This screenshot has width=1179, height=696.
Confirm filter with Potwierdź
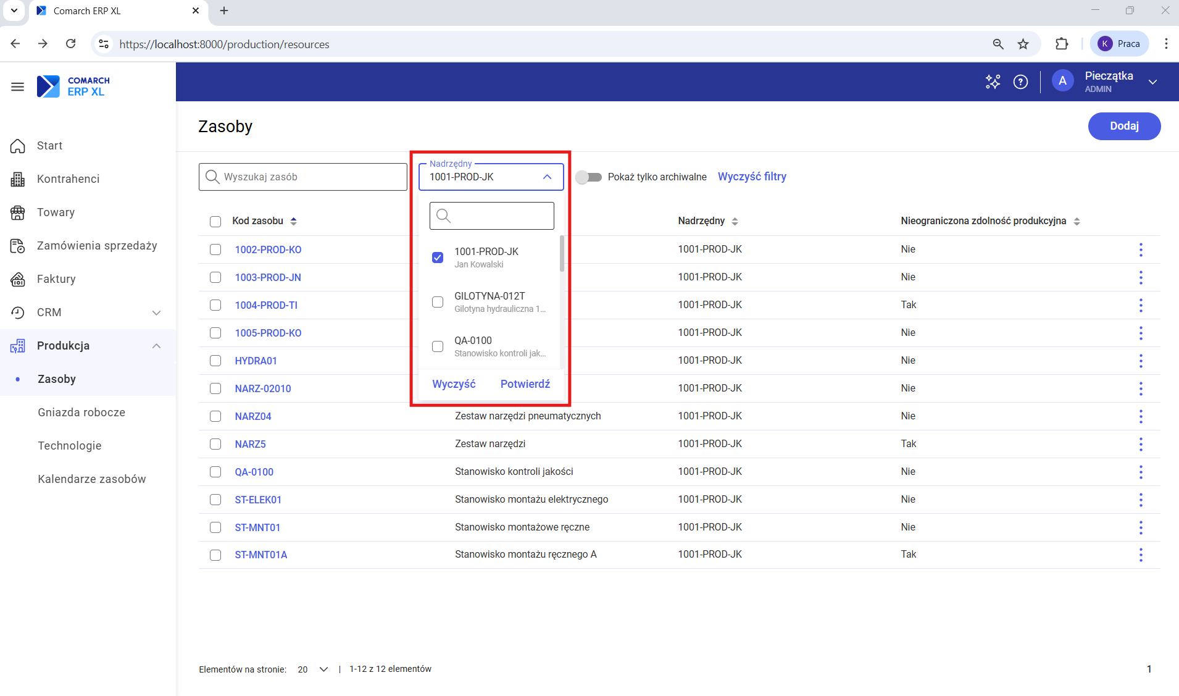pyautogui.click(x=525, y=384)
